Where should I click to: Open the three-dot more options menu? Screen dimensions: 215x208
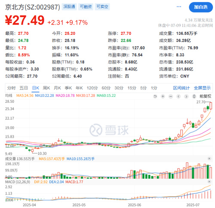179,6
